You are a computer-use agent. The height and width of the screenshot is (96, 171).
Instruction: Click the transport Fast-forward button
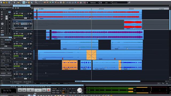click(44, 90)
